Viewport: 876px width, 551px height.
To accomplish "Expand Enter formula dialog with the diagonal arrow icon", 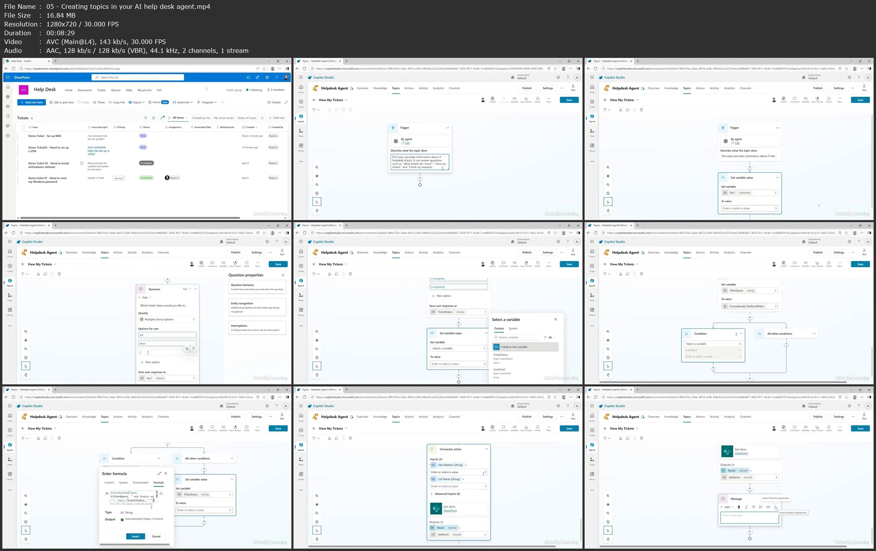I will [x=159, y=474].
